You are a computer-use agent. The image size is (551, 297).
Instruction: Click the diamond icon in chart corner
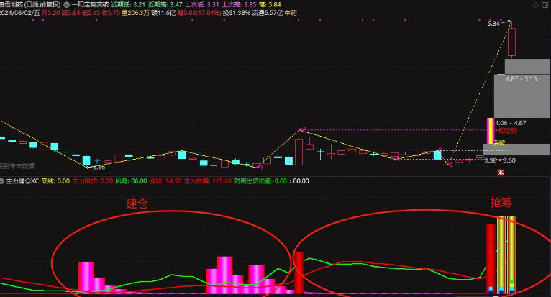(536, 5)
